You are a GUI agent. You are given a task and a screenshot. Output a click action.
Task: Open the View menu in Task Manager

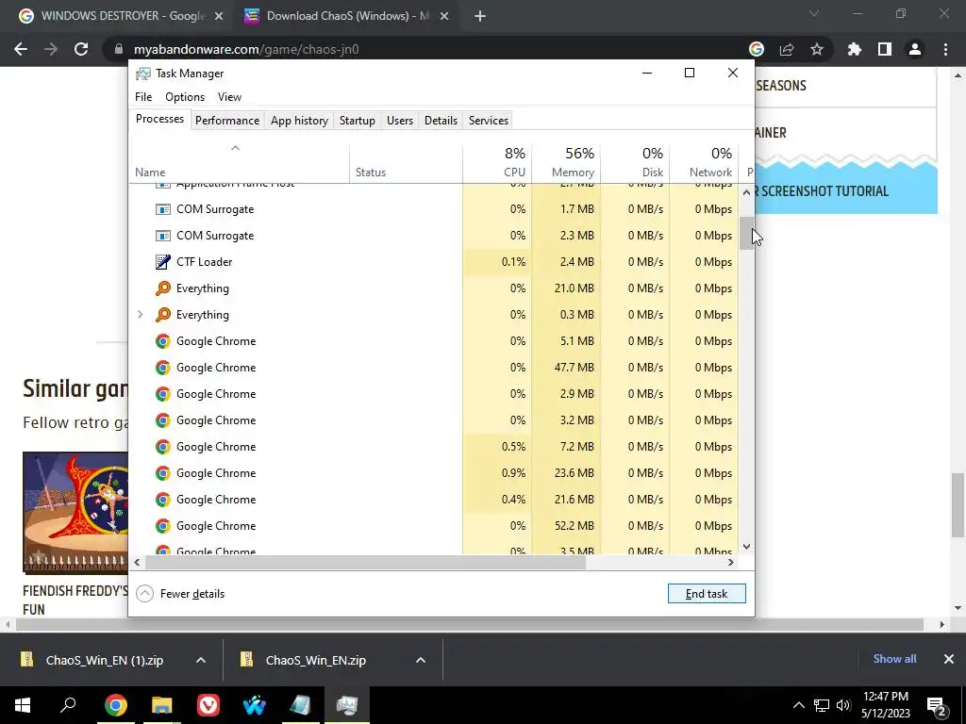(229, 97)
